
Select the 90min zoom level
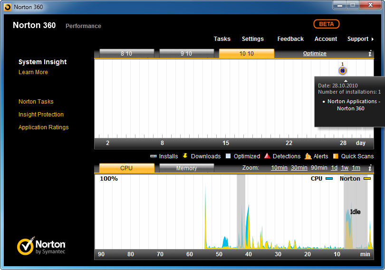coord(319,168)
